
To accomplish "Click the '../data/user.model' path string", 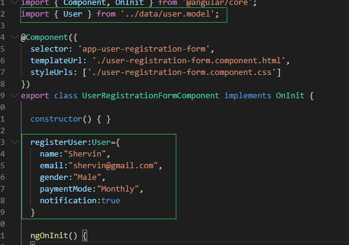I will 168,14.
